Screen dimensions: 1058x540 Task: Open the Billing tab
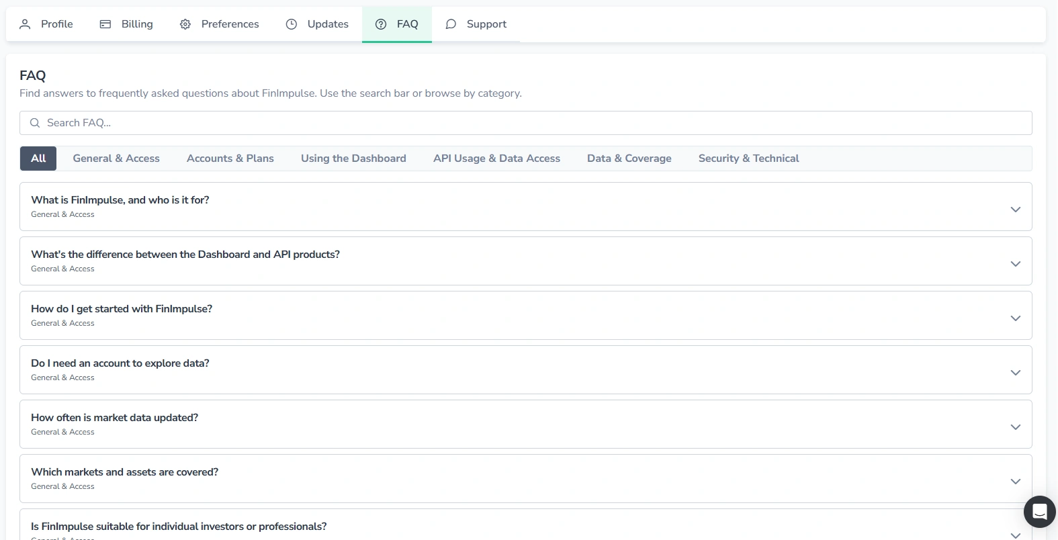coord(126,24)
